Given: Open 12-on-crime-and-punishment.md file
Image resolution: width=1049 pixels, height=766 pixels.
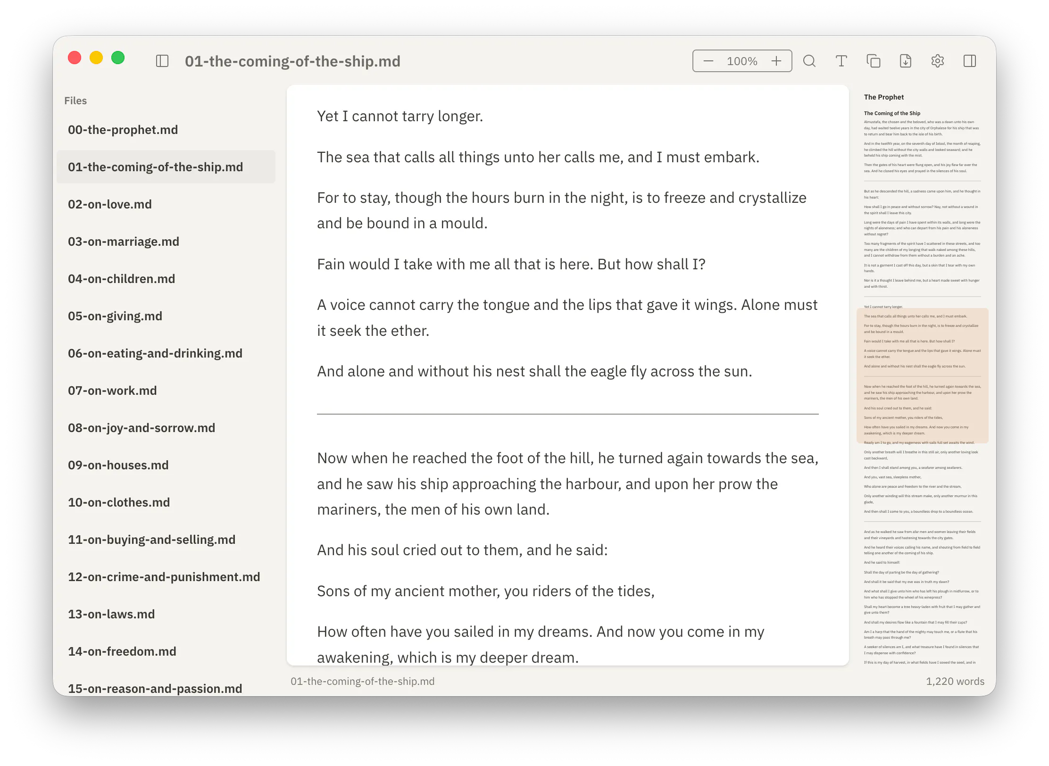Looking at the screenshot, I should pos(166,577).
